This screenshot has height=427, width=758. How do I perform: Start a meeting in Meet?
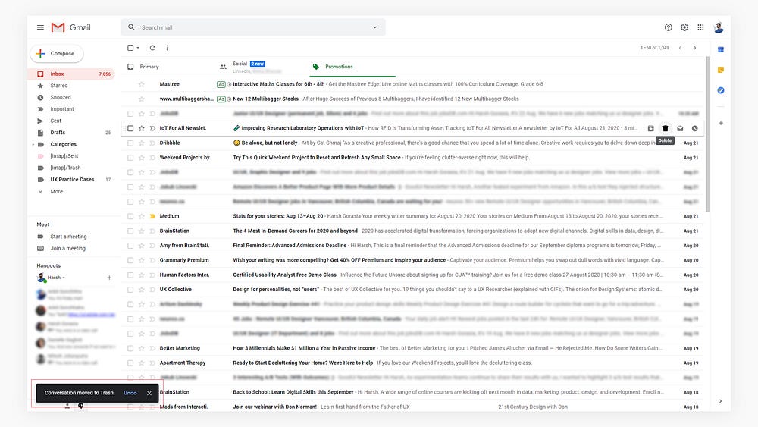click(68, 237)
